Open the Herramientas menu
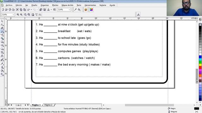Screen dimensions: 202x113 [90, 5]
